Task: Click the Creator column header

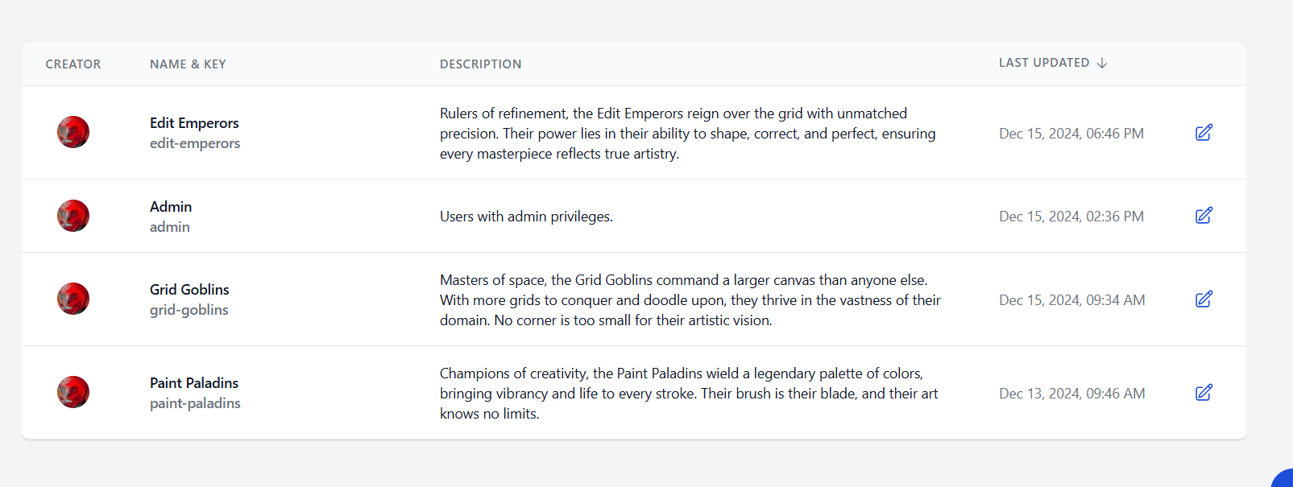Action: point(73,64)
